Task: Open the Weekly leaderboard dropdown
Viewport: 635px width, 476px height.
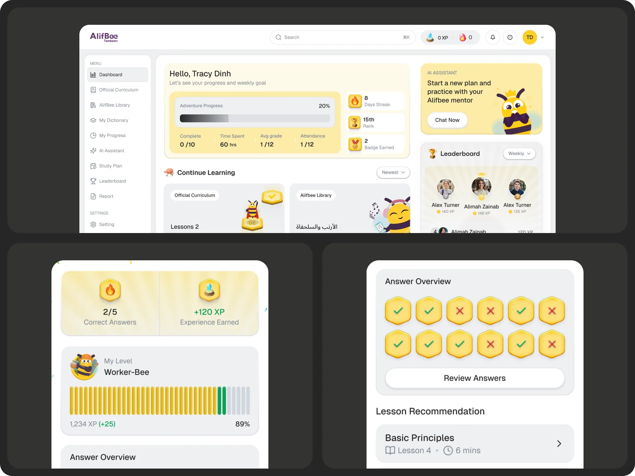Action: click(519, 153)
